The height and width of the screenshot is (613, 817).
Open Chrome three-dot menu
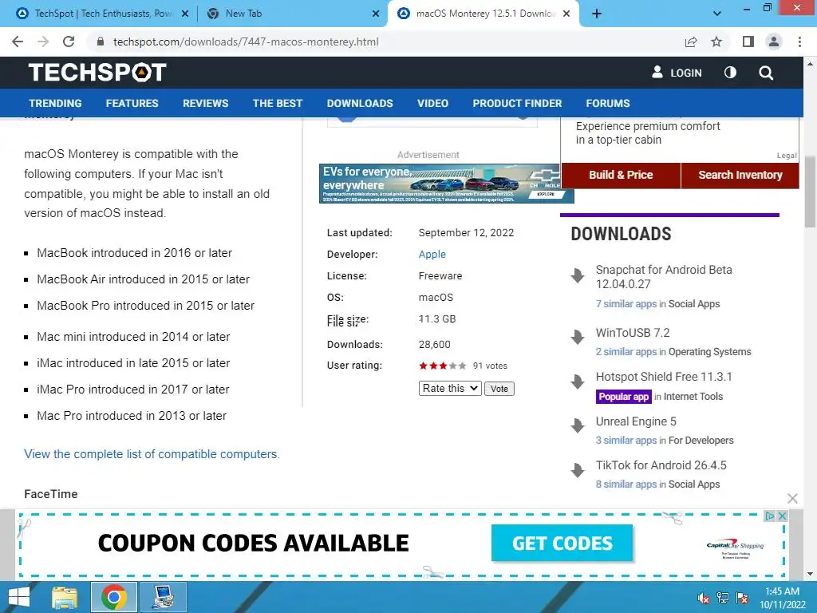tap(799, 42)
